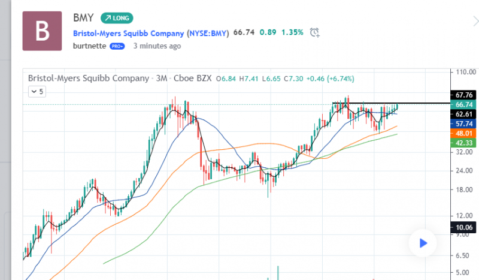The width and height of the screenshot is (479, 280).
Task: Click the chart title Bristol-Myers Squibb Company
Action: pos(88,79)
